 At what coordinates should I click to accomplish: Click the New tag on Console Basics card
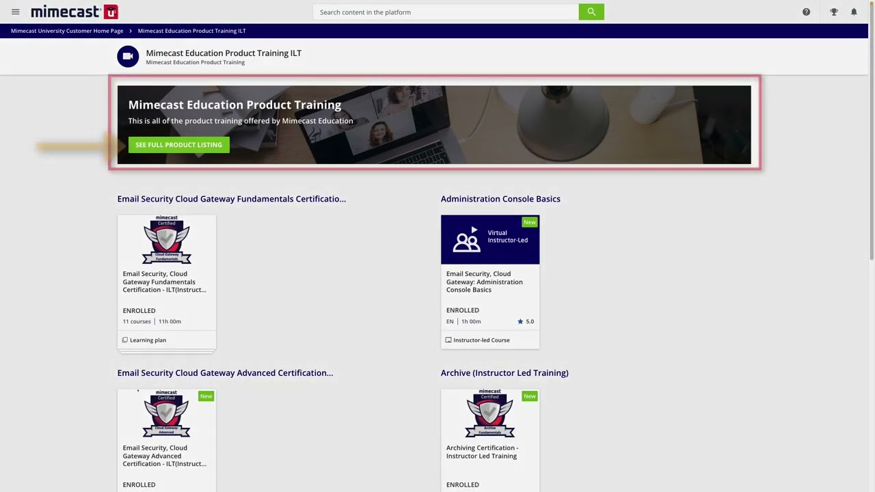[x=530, y=222]
